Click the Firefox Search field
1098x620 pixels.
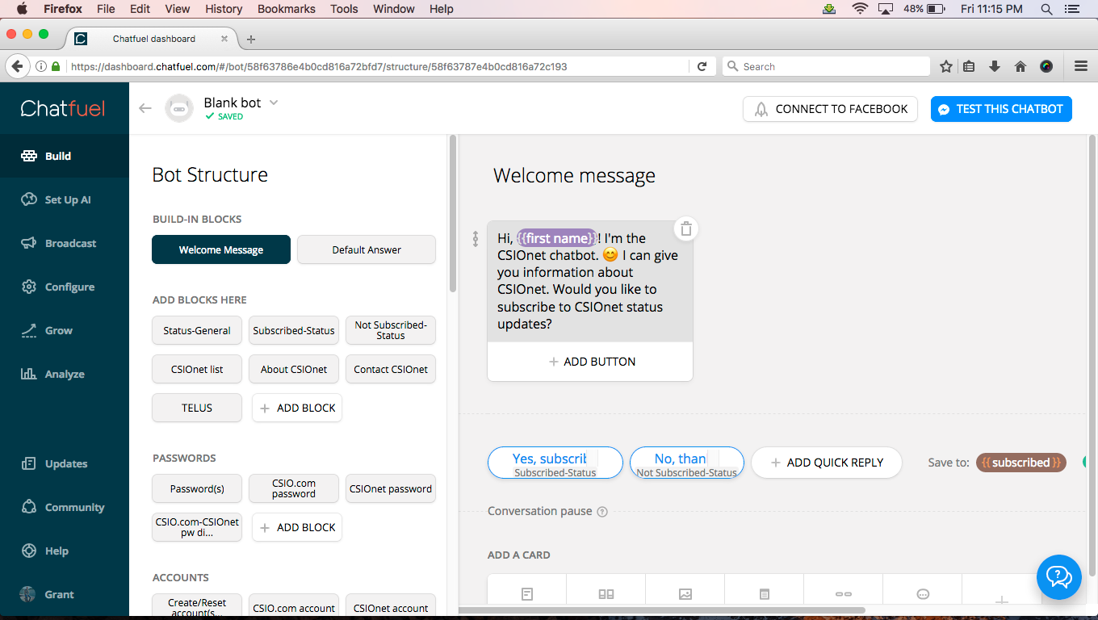[x=826, y=67]
